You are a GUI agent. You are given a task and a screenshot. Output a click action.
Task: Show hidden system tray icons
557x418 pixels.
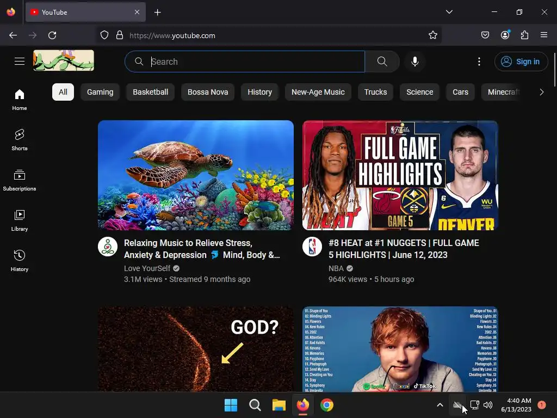pyautogui.click(x=440, y=405)
